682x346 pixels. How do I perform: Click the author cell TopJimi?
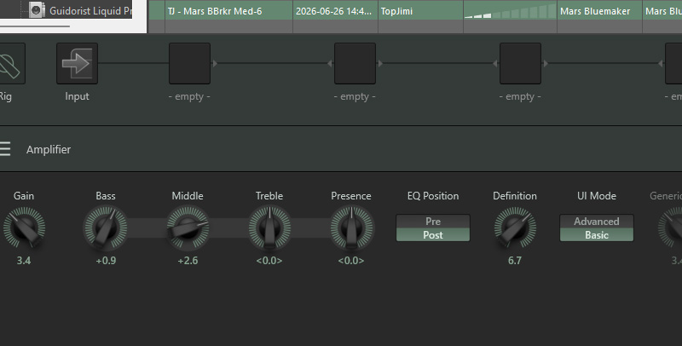(420, 11)
